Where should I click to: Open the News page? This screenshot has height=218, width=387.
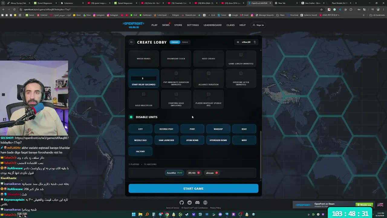pyautogui.click(x=166, y=25)
